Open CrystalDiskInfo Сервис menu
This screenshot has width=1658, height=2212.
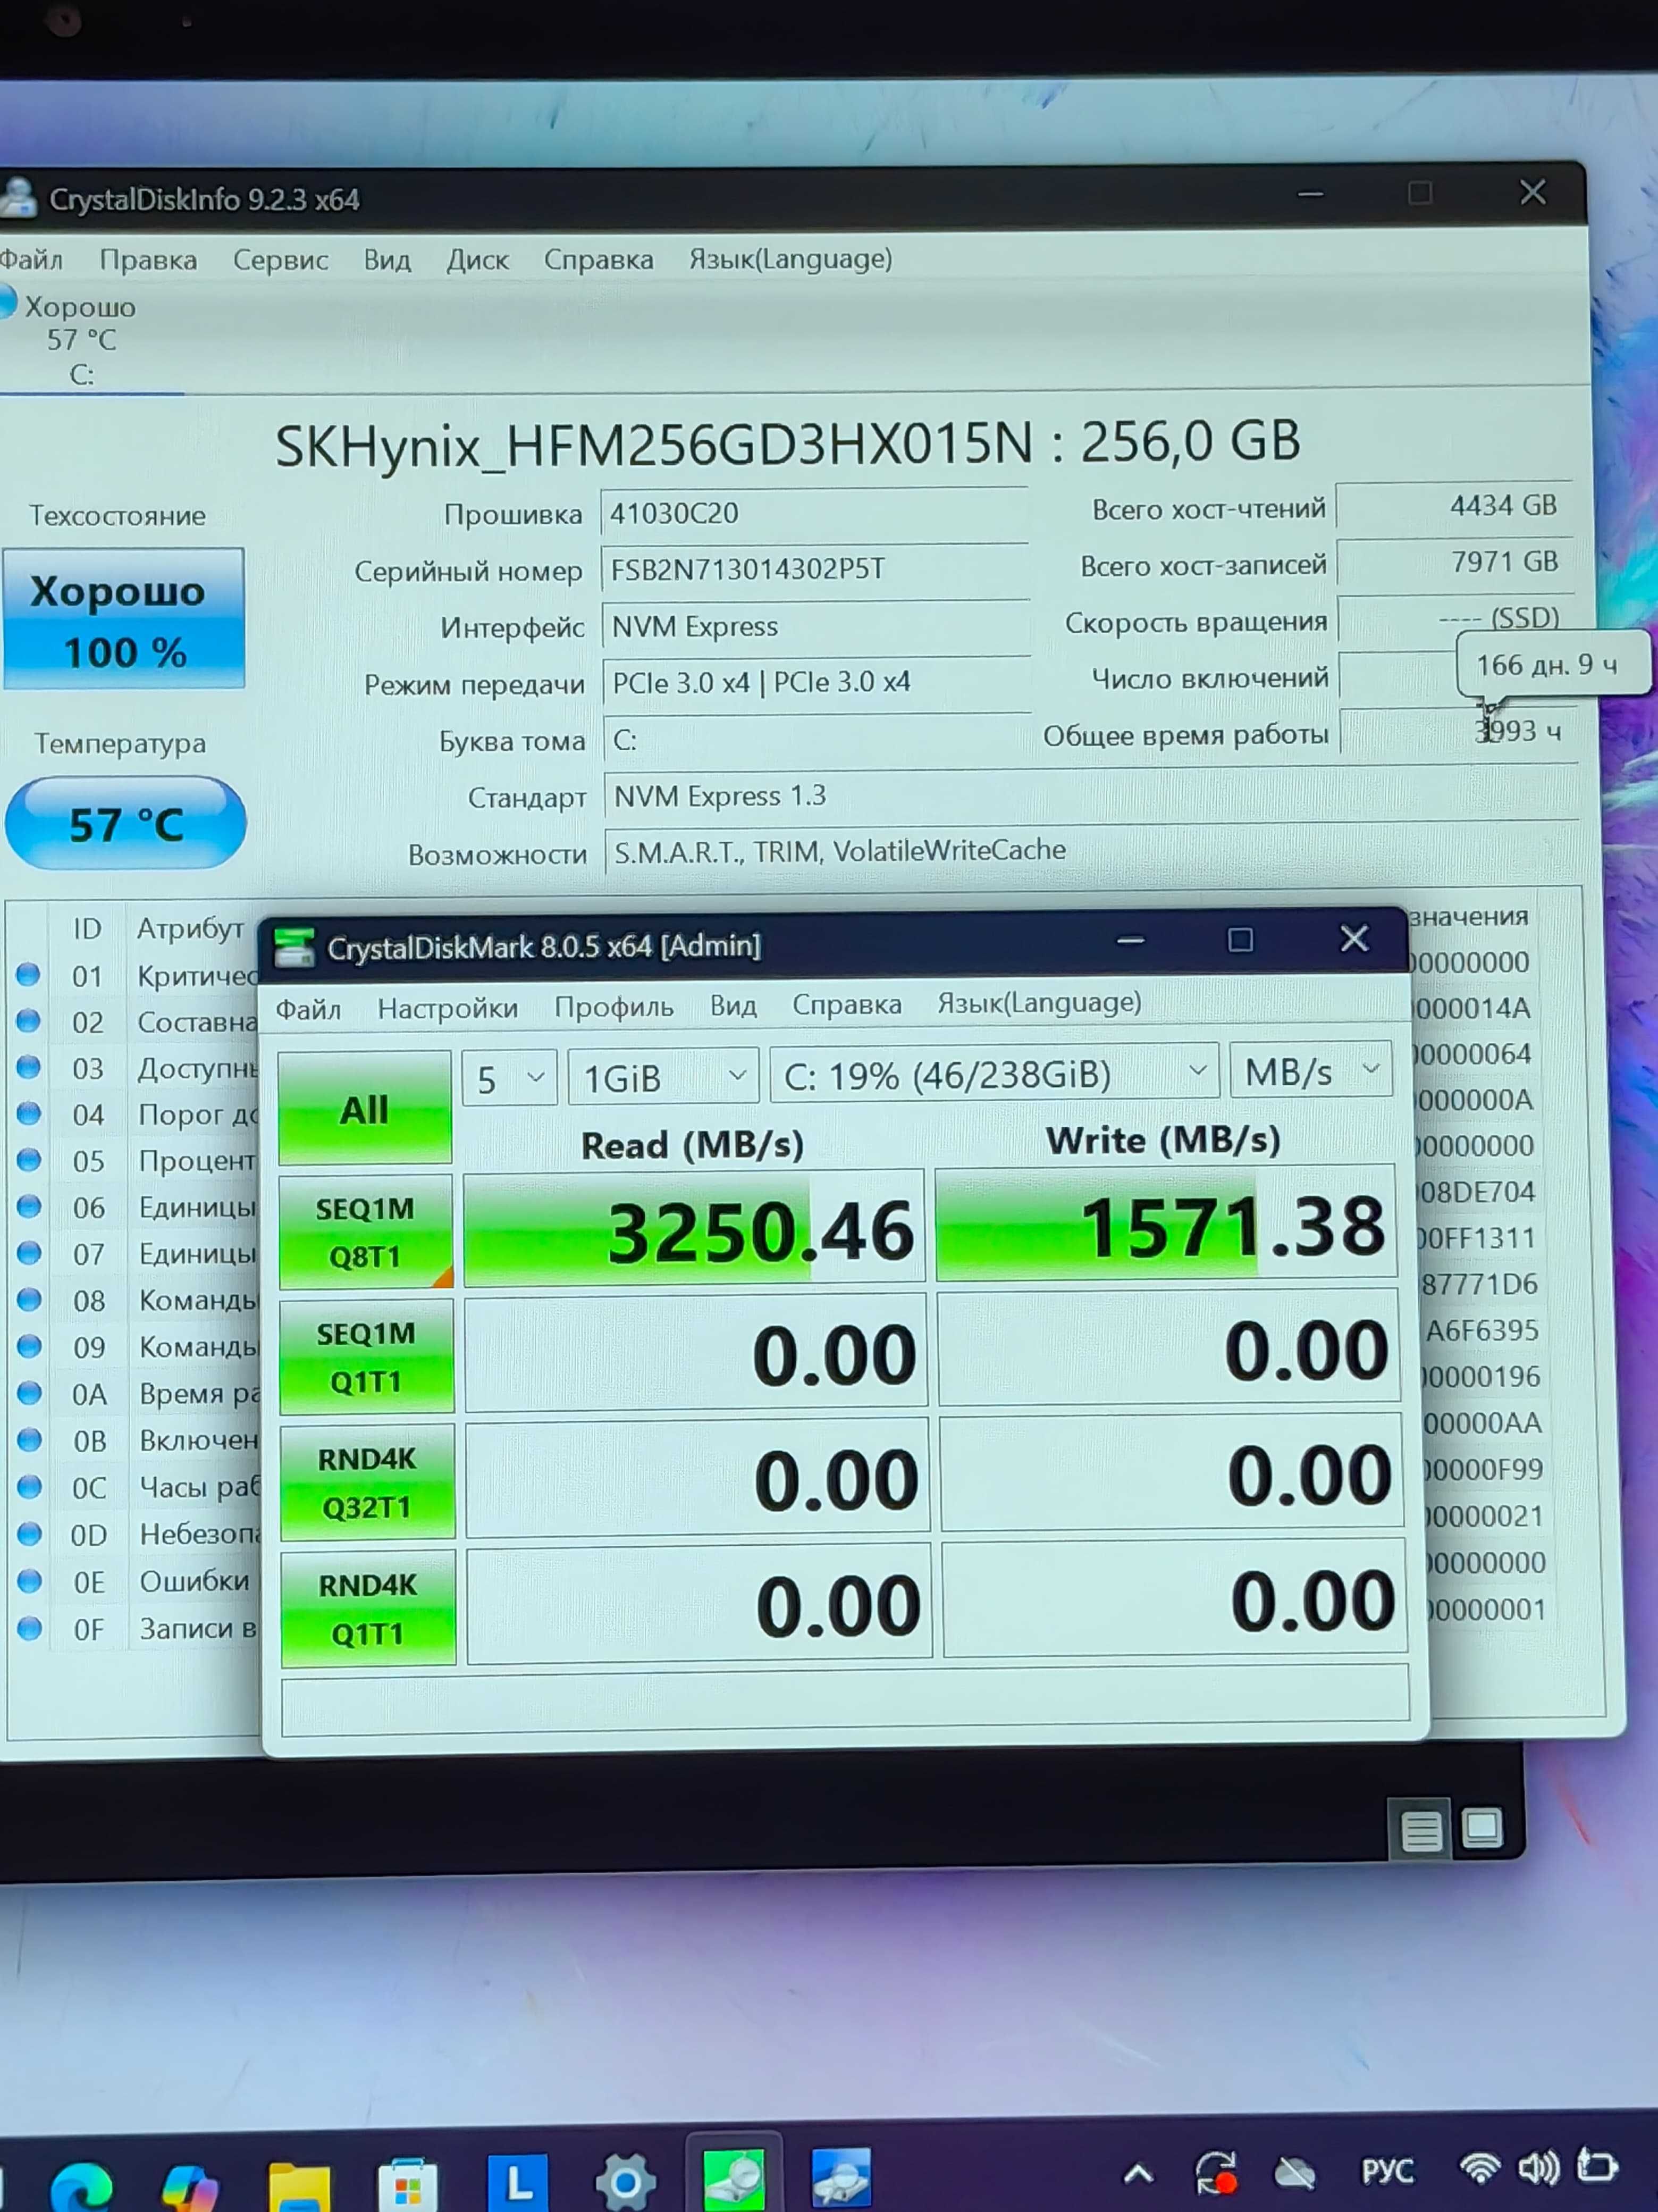click(280, 260)
